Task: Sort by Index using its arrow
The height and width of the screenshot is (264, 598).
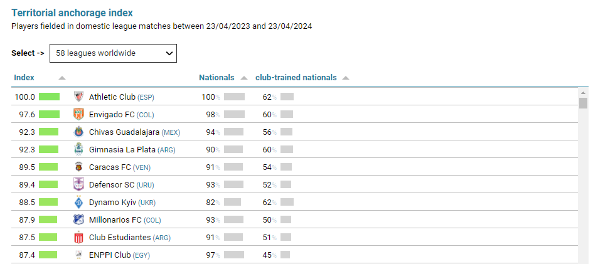Action: (x=61, y=78)
